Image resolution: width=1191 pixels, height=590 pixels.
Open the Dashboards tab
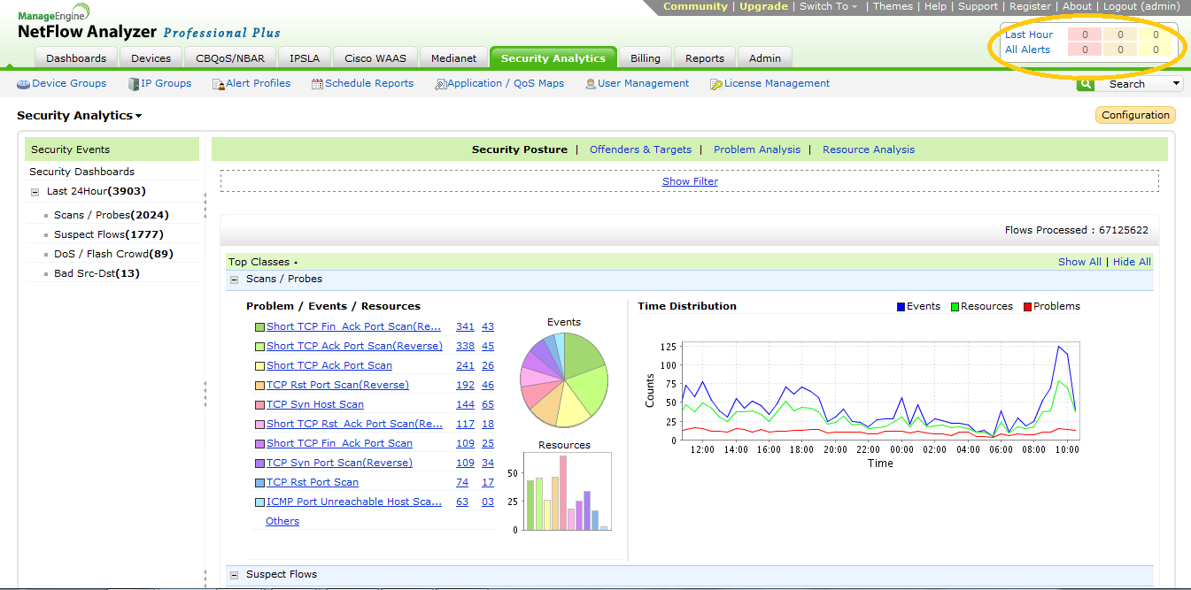pos(76,58)
